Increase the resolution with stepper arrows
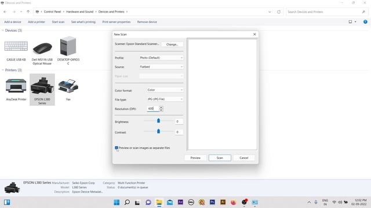371x208 pixels. 161,107
